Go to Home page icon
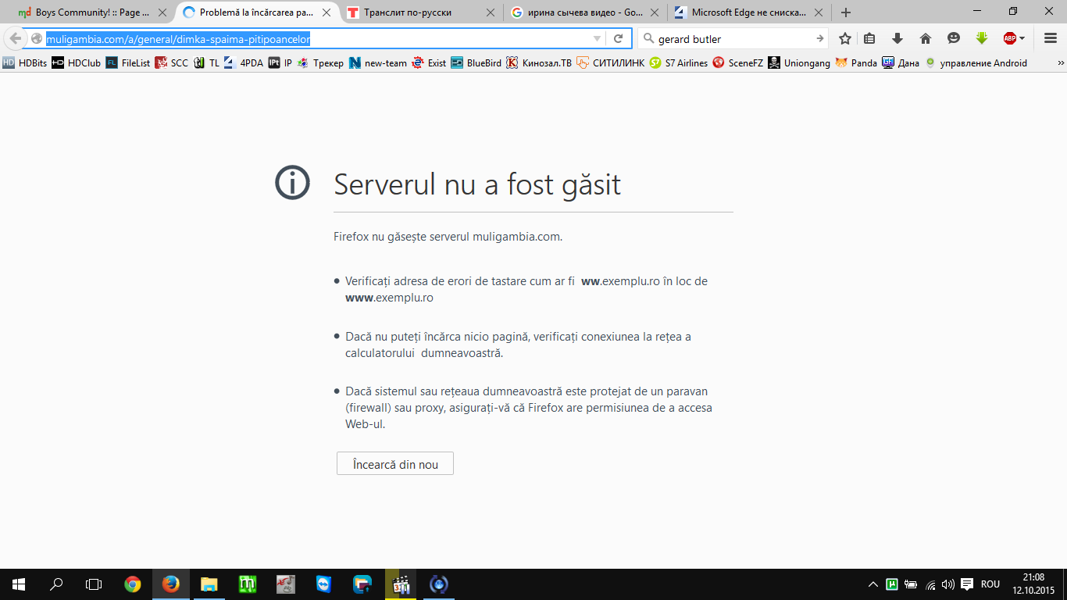The image size is (1067, 600). click(926, 38)
